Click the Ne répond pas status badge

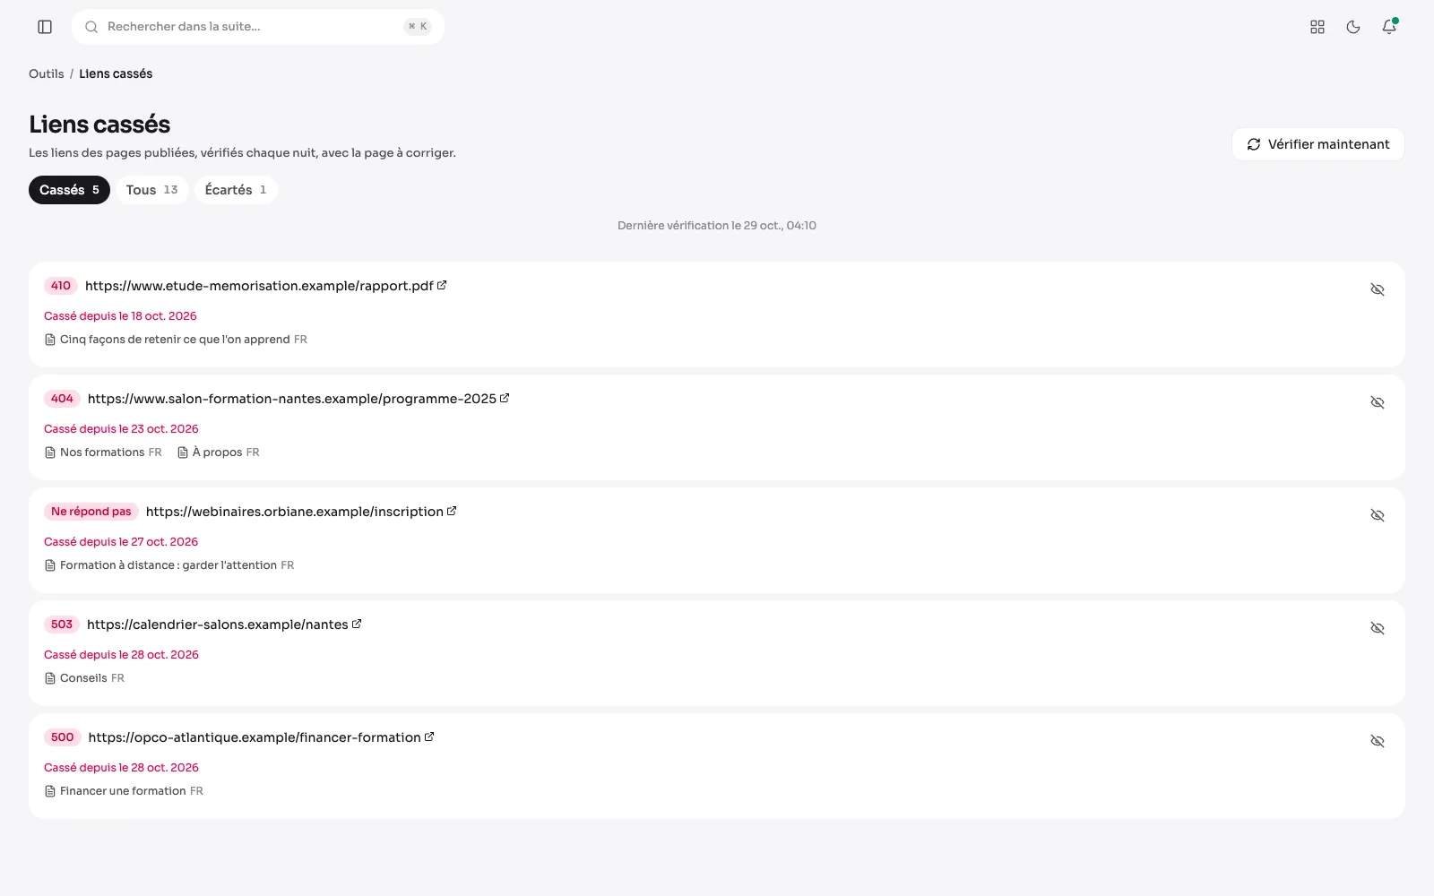click(91, 512)
